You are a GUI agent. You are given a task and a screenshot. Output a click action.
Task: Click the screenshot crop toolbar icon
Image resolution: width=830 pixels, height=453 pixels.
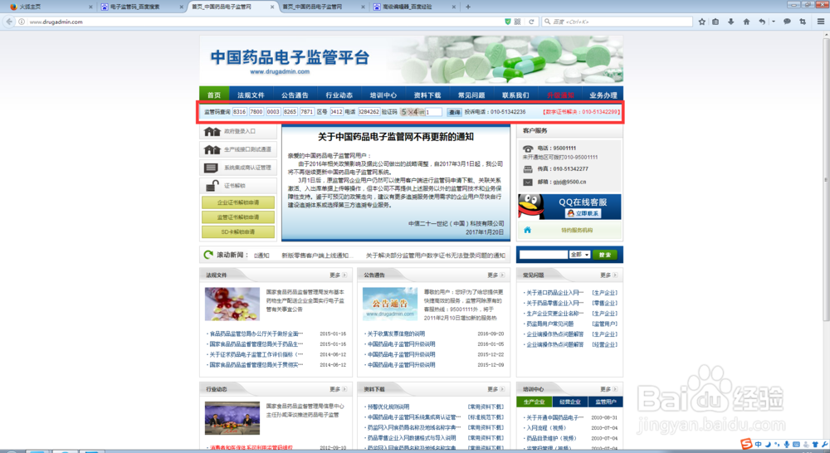803,22
